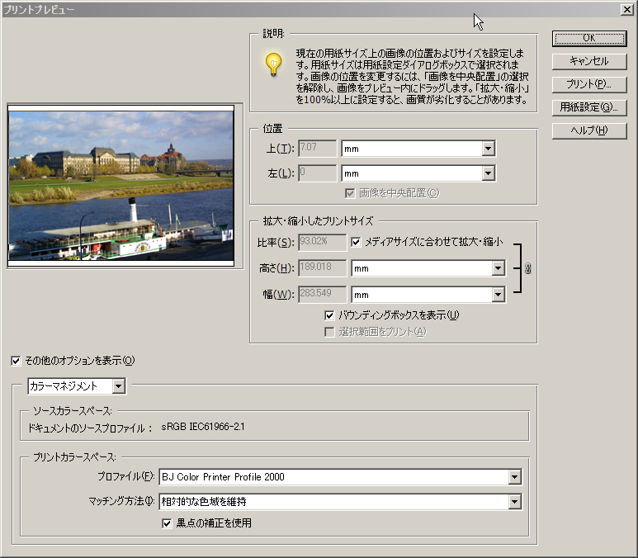Expand the 高さ unit dropdown

tap(498, 268)
